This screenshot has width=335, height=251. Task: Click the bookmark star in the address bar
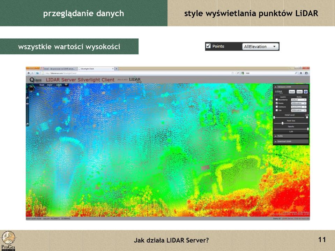pos(233,73)
